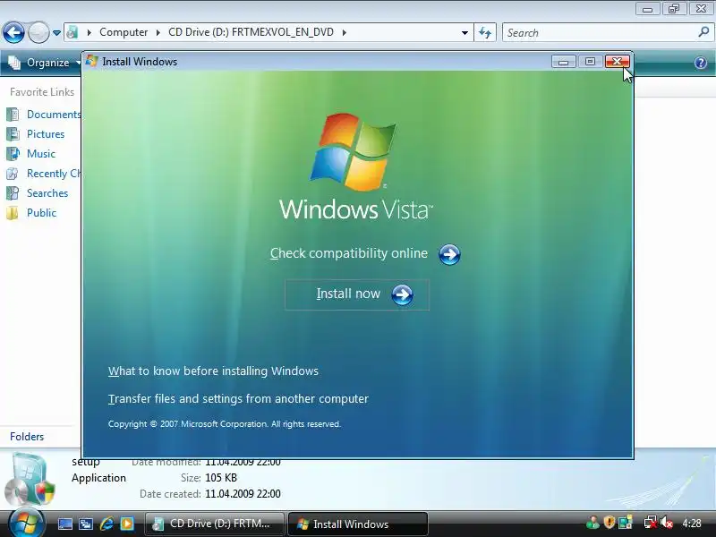
Task: Go back in Explorer window
Action: (13, 33)
